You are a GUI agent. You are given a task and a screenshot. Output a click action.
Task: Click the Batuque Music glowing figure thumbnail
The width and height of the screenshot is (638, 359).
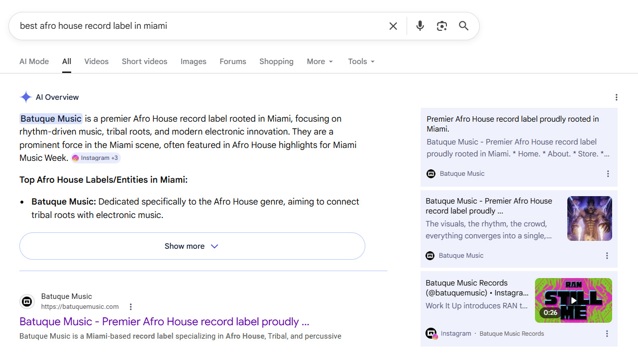click(589, 218)
